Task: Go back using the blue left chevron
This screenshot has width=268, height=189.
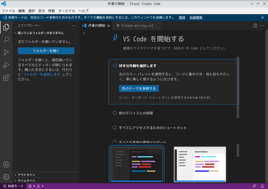Action: click(84, 34)
